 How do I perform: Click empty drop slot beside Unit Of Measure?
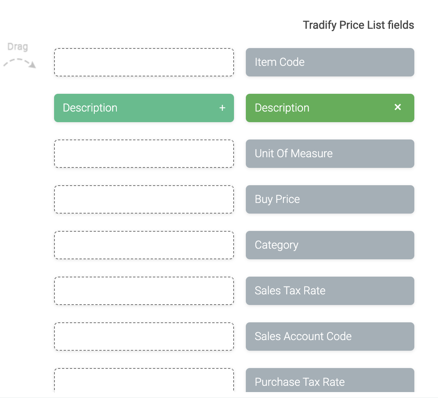[x=144, y=154]
